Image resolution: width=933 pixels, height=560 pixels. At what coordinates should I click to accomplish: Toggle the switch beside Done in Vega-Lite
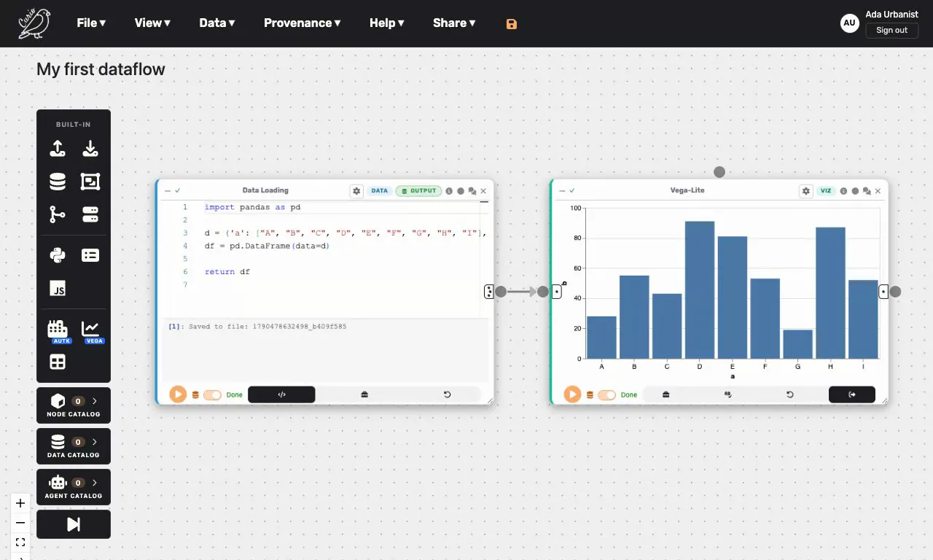click(606, 394)
